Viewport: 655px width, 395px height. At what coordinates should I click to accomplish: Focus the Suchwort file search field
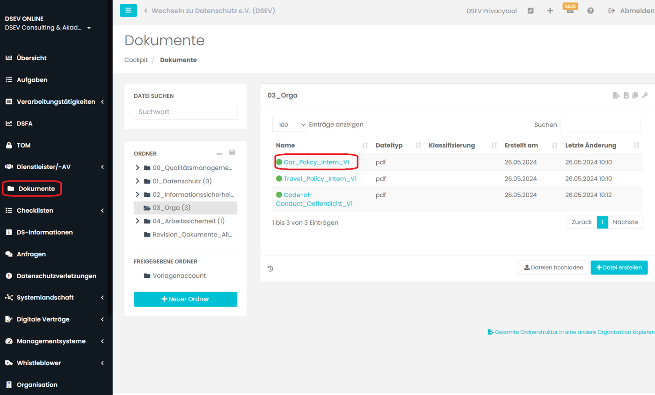pyautogui.click(x=185, y=112)
